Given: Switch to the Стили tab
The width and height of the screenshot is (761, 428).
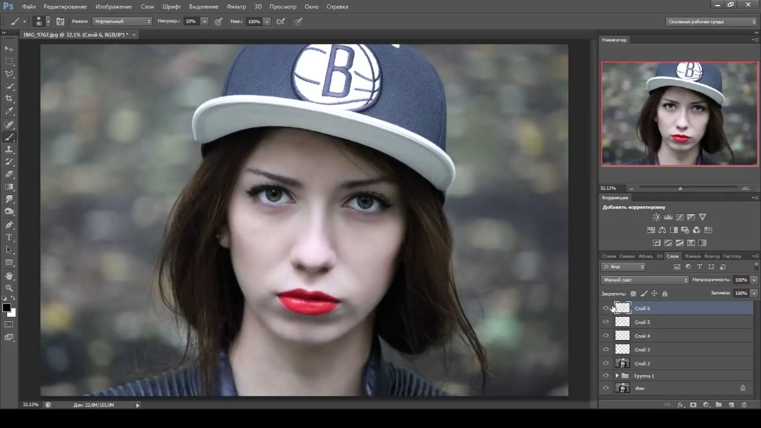Looking at the screenshot, I should pos(609,256).
